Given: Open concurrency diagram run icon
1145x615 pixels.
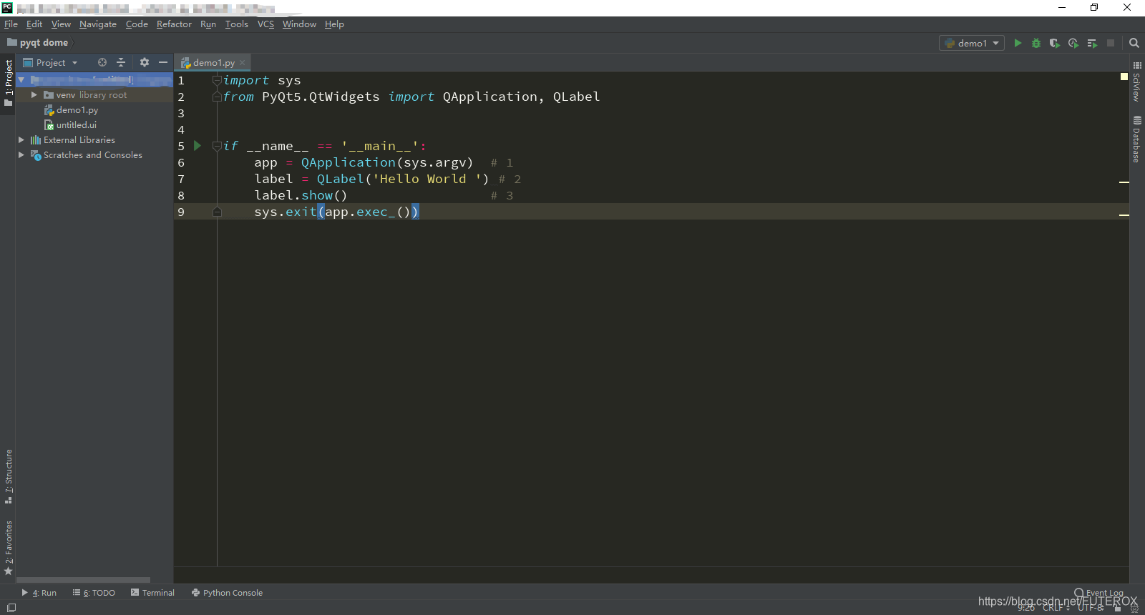Looking at the screenshot, I should point(1092,43).
